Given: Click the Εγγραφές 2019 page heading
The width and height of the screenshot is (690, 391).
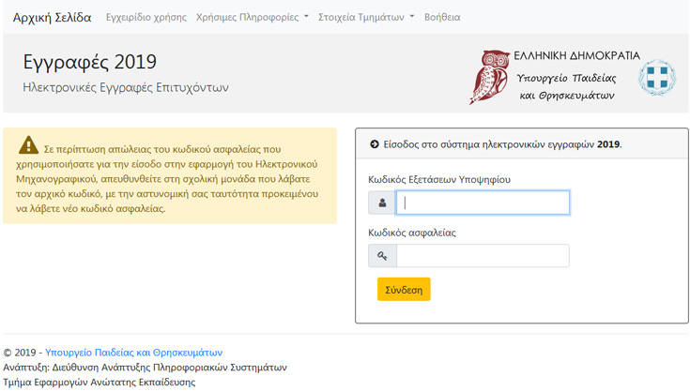Looking at the screenshot, I should pyautogui.click(x=89, y=63).
